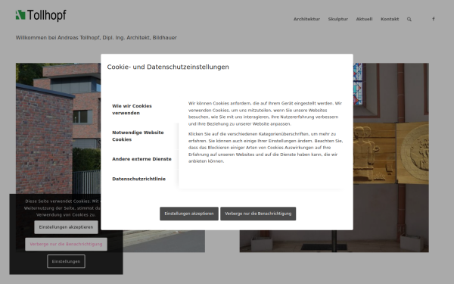Open the Architektur menu

pos(306,19)
